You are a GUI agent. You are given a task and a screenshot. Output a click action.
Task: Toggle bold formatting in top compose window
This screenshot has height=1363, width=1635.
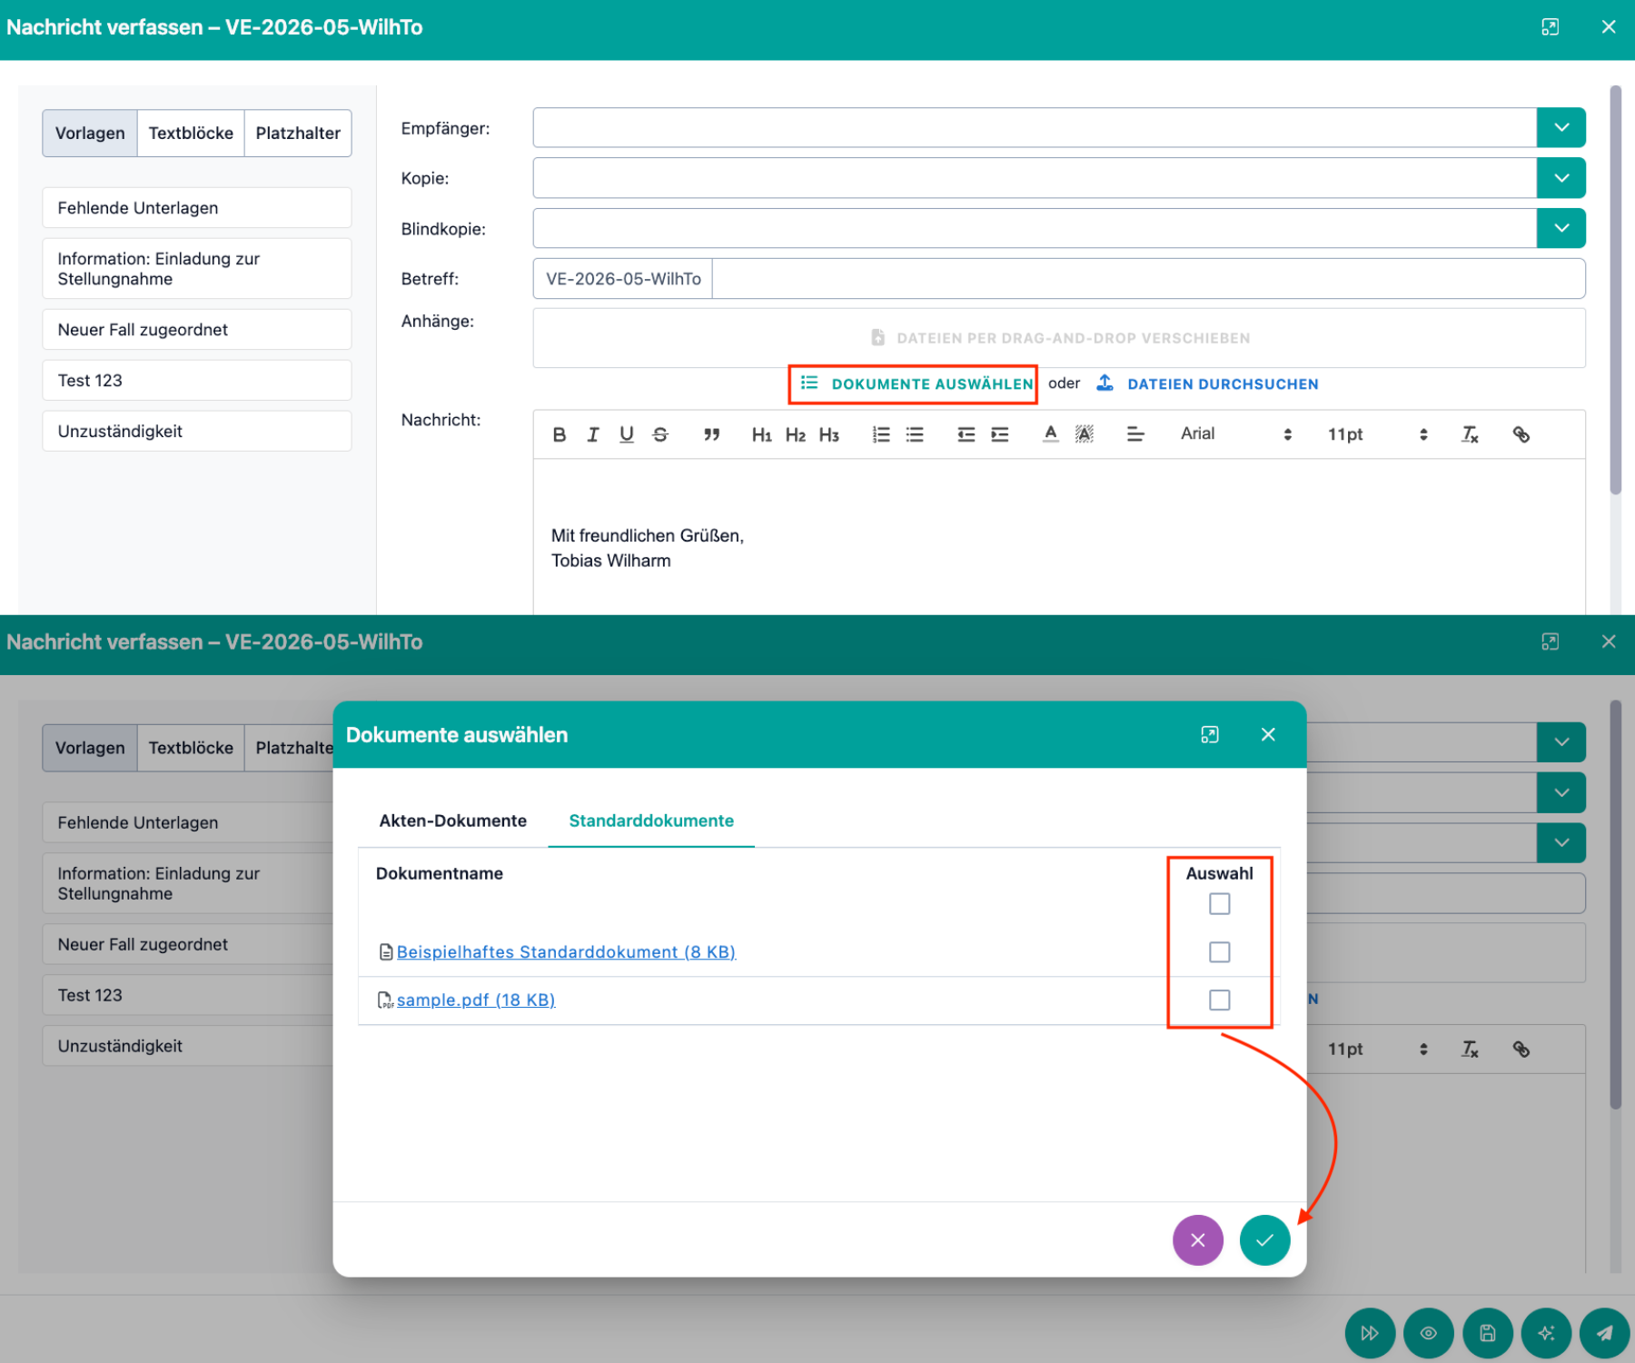point(560,434)
